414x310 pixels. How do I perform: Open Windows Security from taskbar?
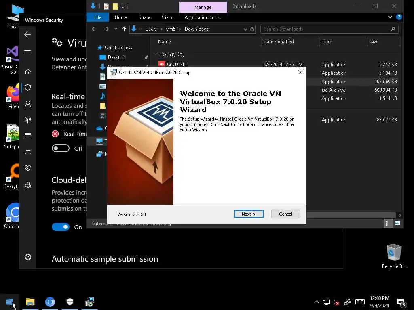(x=70, y=302)
